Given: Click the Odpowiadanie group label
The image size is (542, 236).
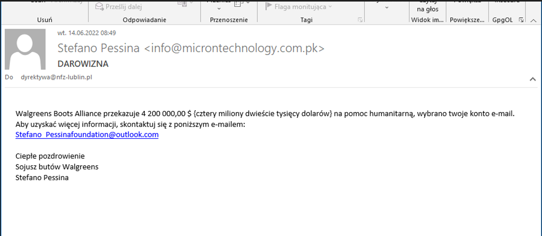Looking at the screenshot, I should 144,20.
